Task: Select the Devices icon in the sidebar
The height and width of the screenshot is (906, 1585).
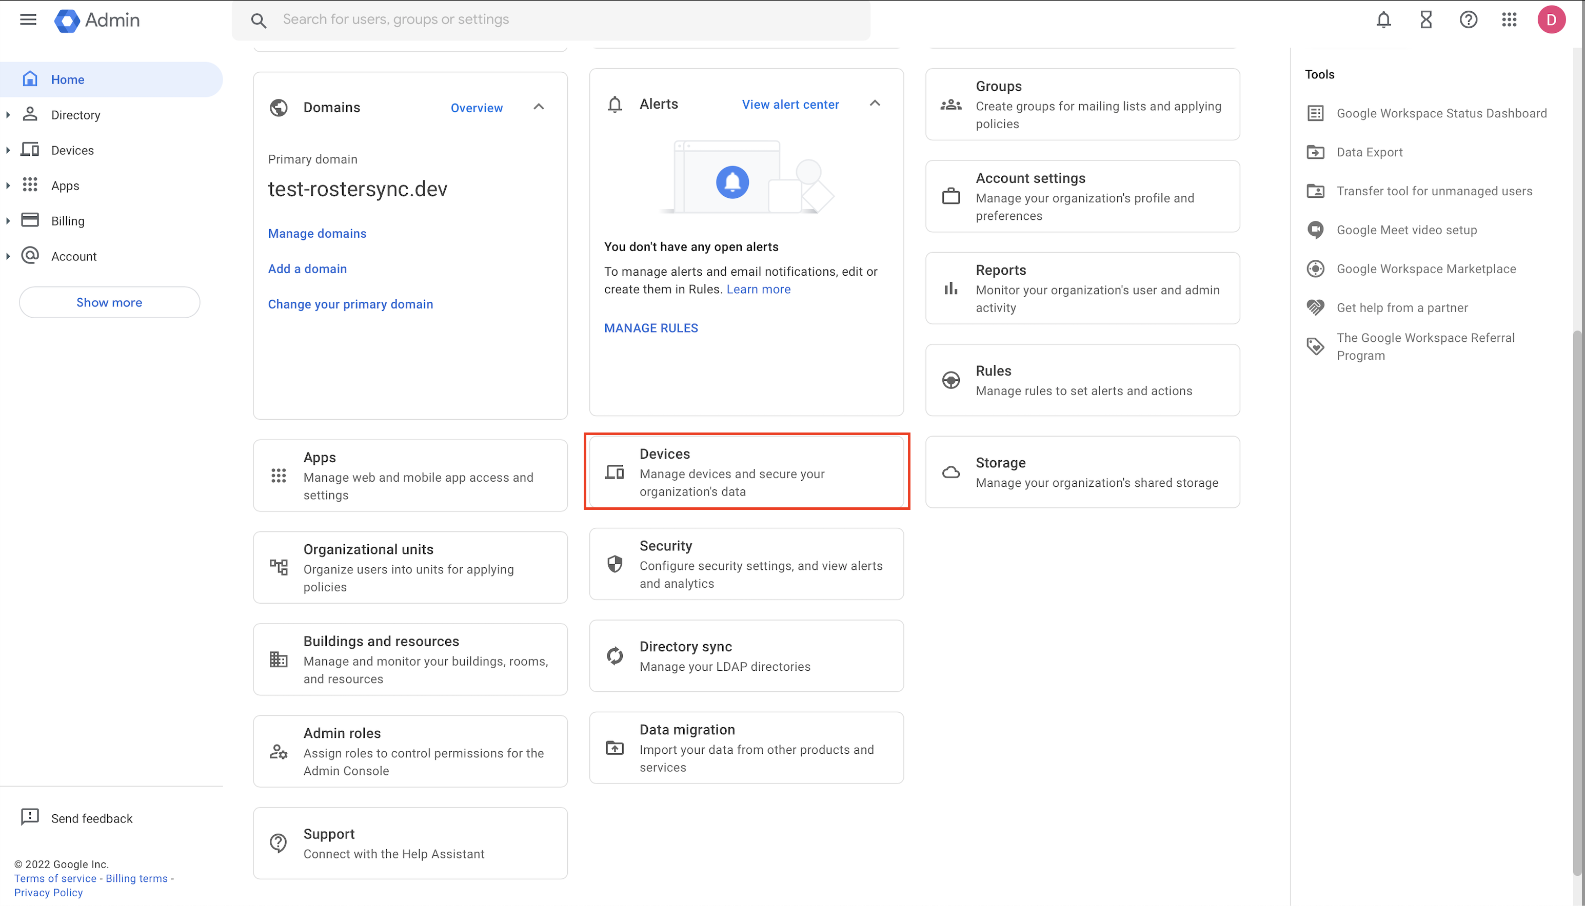Action: tap(30, 149)
